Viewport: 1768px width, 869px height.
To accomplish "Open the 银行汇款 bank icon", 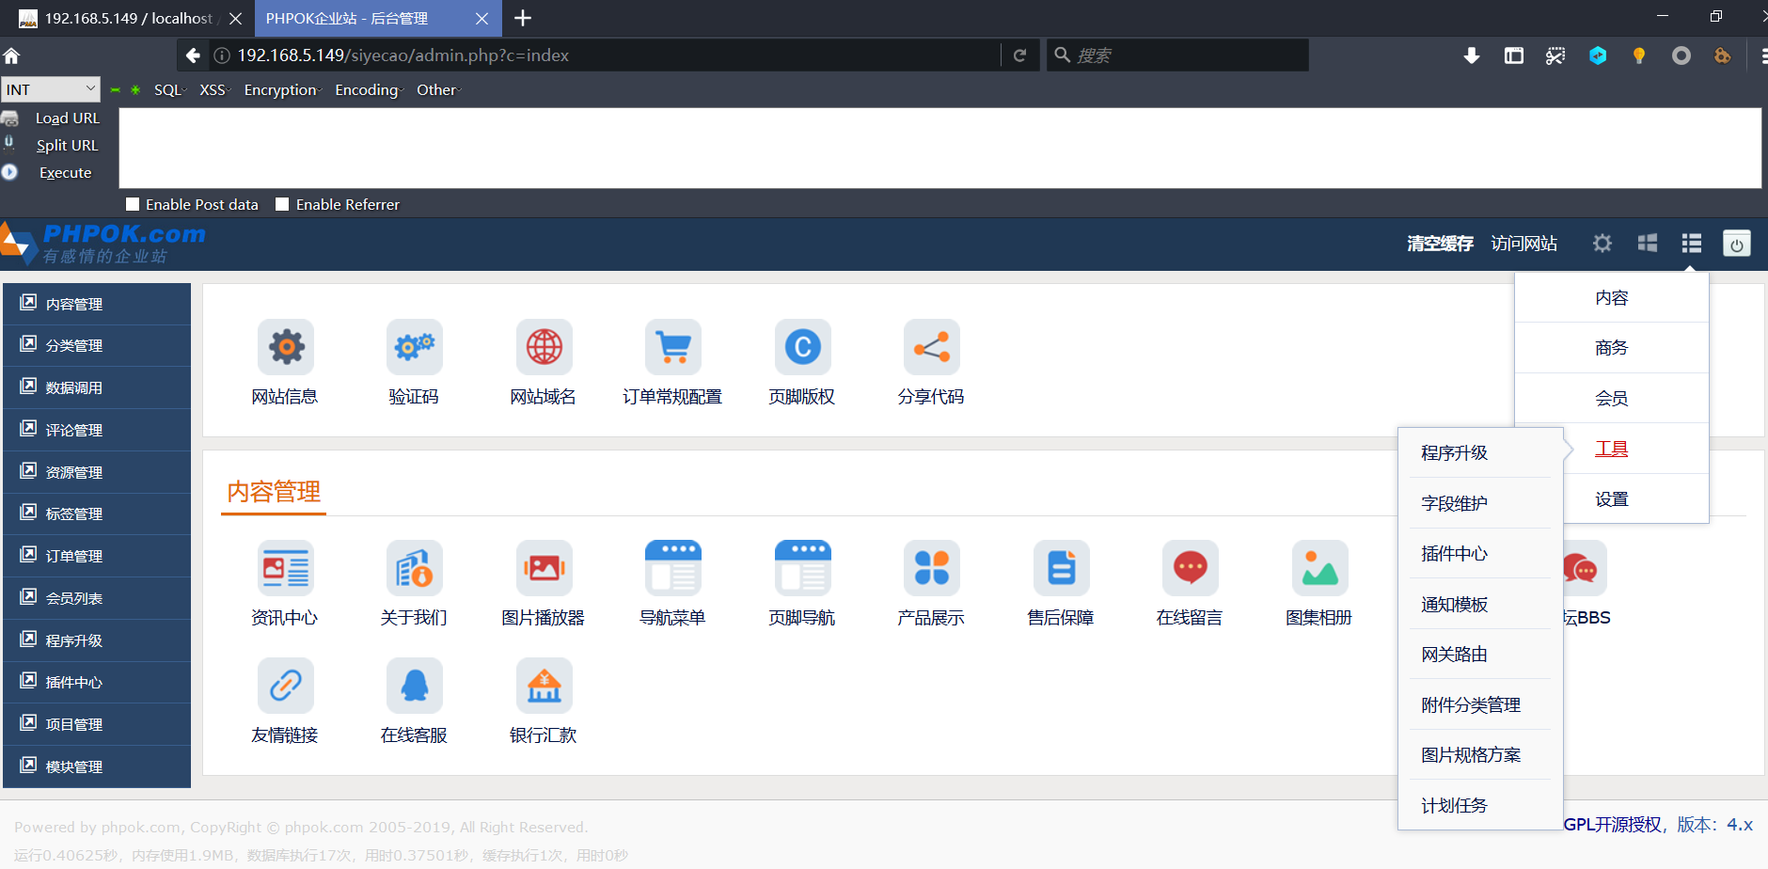I will (545, 686).
